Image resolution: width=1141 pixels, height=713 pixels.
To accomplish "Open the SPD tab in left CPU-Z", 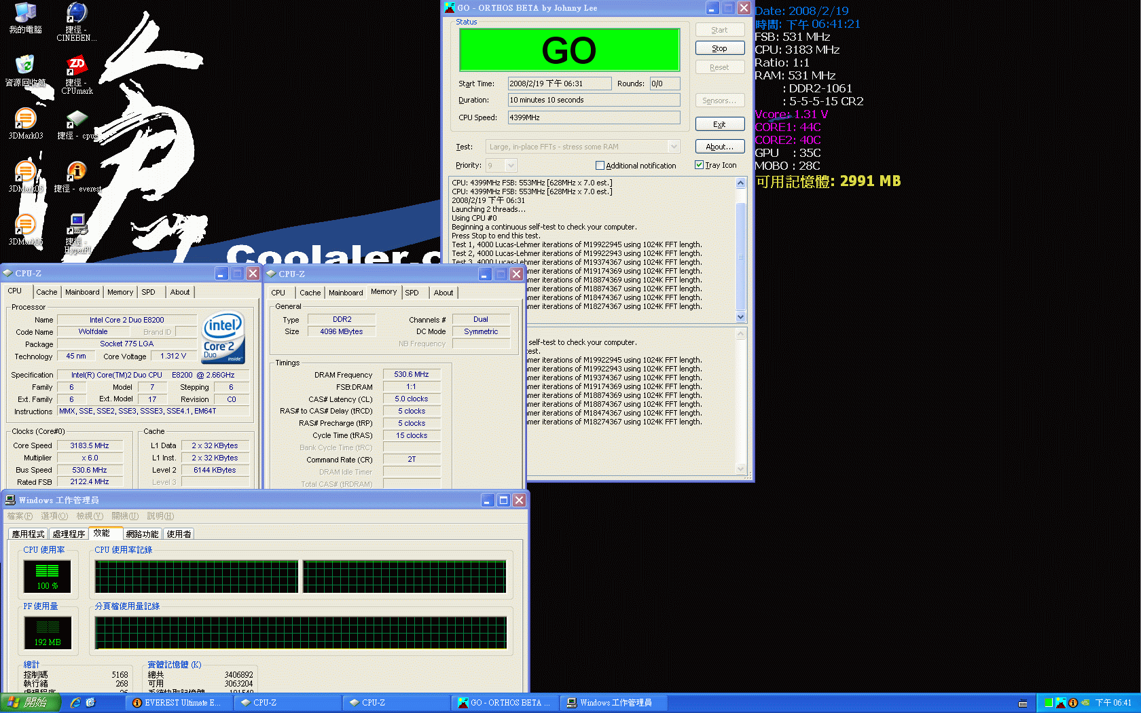I will [149, 292].
